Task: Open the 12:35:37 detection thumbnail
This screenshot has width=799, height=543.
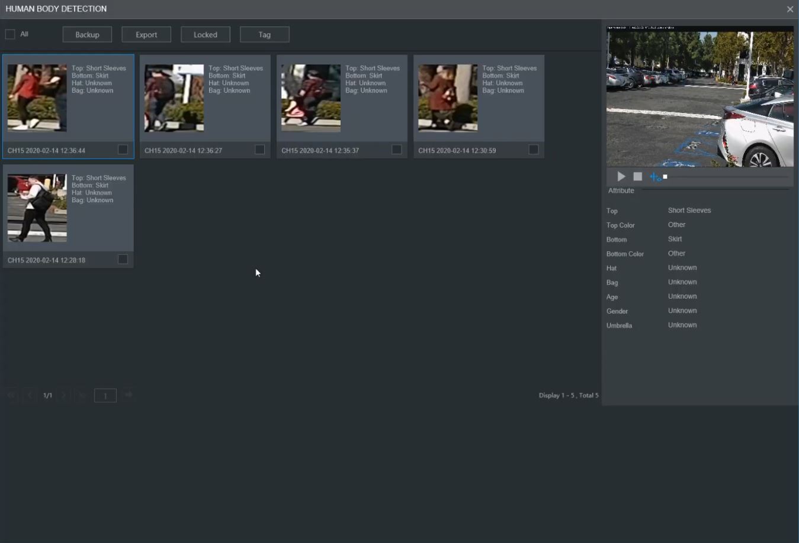Action: click(311, 98)
